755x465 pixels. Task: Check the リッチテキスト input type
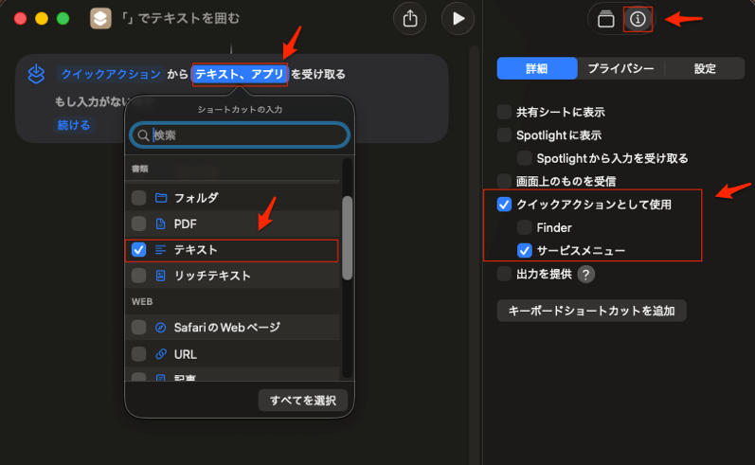tap(138, 276)
